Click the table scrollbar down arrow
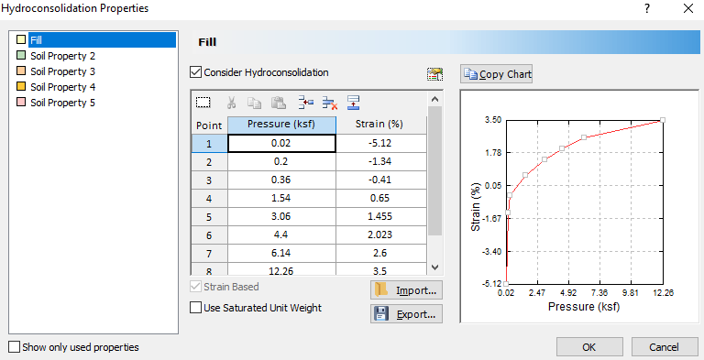The image size is (704, 360). 434,267
